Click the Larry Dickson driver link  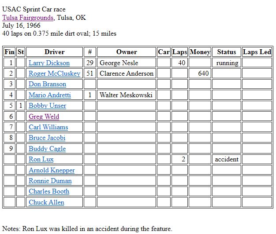49,63
